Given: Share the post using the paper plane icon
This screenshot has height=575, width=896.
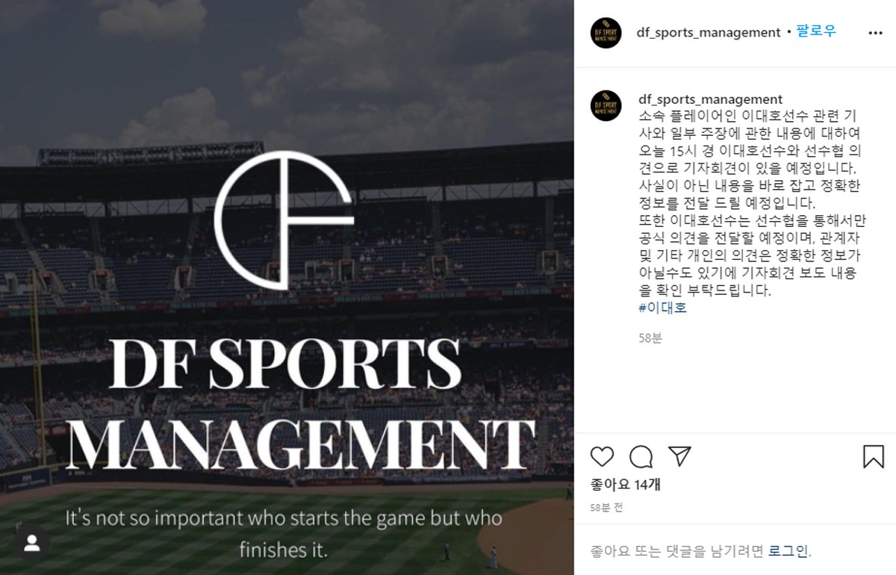Looking at the screenshot, I should 679,456.
